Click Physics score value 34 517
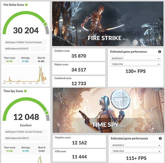165x163 pixels. click(x=79, y=70)
